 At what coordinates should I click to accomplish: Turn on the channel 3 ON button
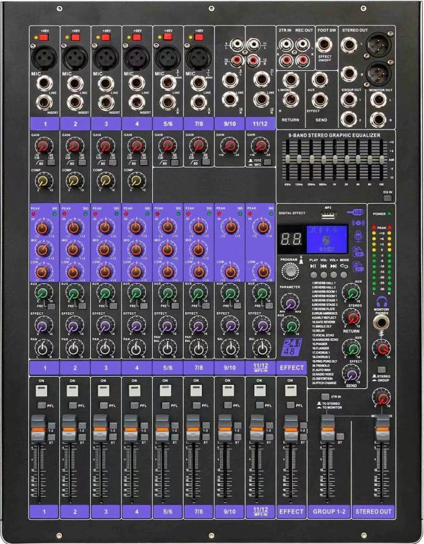pos(104,390)
